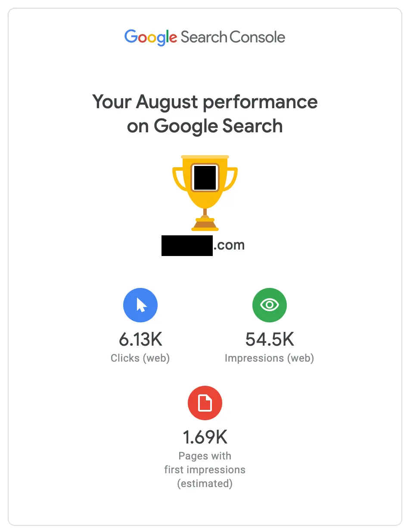
Task: Click the black square inside the trophy
Action: point(205,178)
